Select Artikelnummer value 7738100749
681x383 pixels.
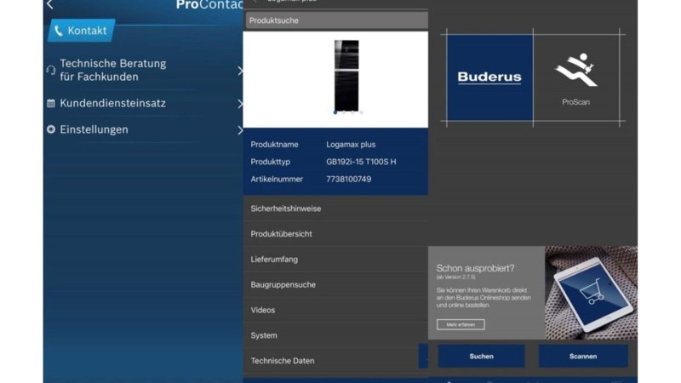pyautogui.click(x=348, y=179)
